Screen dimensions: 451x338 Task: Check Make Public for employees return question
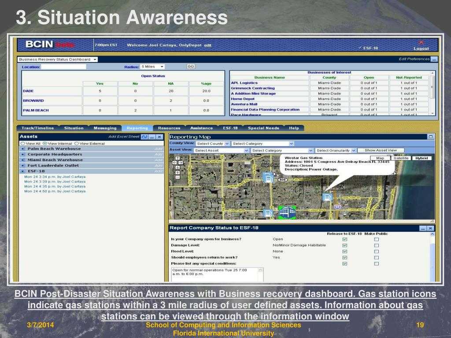coord(377,257)
